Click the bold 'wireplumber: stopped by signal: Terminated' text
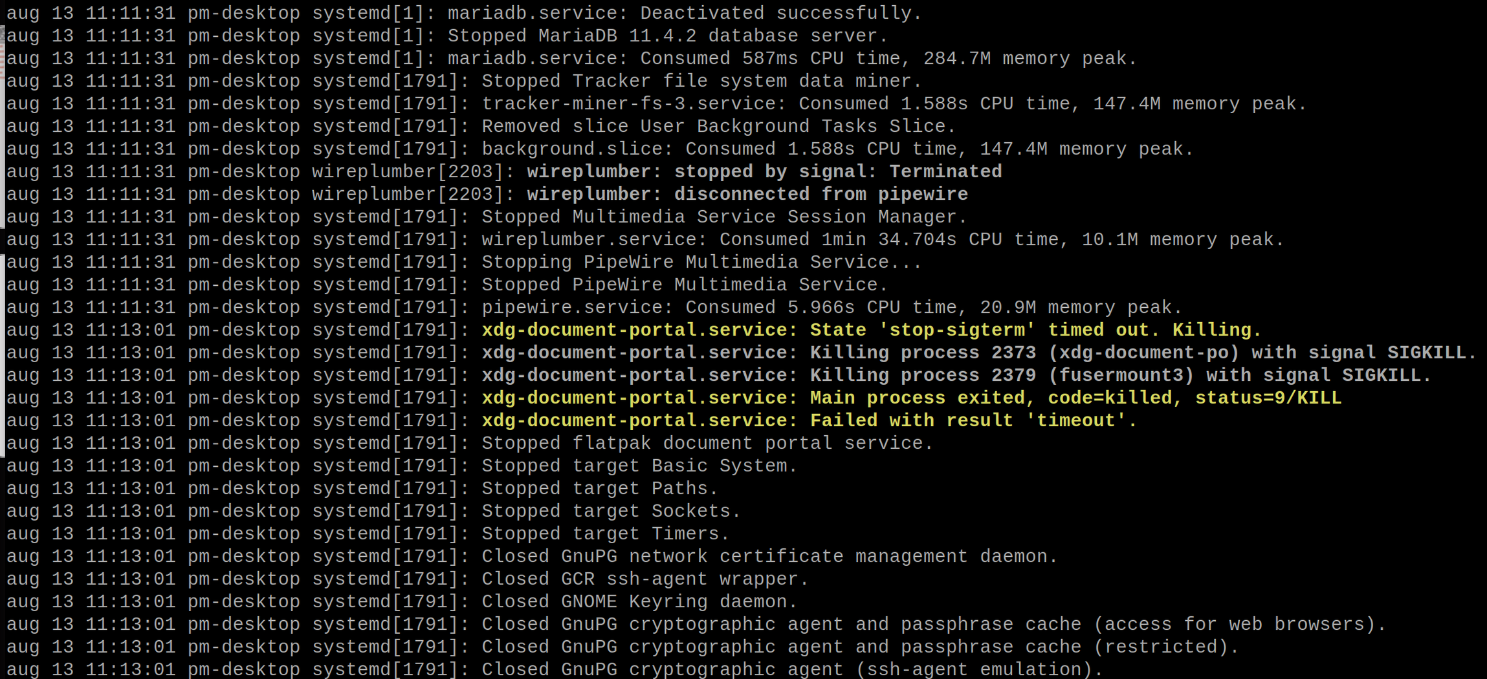Image resolution: width=1487 pixels, height=679 pixels. point(764,171)
